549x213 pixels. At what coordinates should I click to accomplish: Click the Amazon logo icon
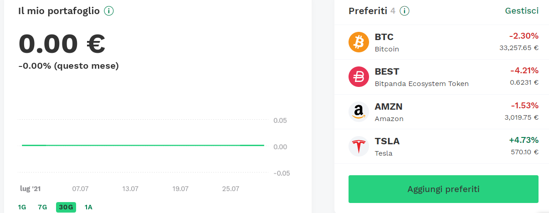pos(359,112)
